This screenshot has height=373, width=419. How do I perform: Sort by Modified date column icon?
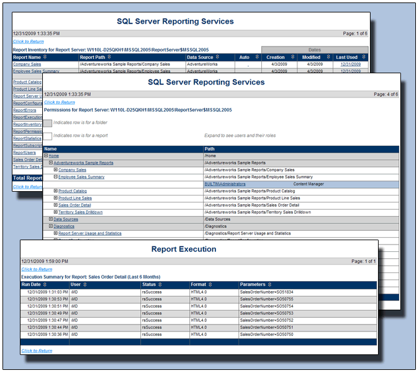(328, 57)
